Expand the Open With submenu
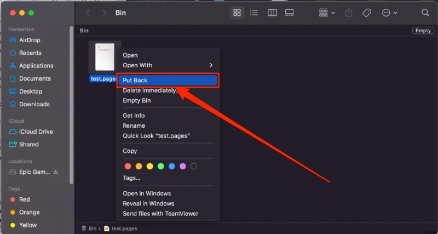438x234 pixels. click(168, 65)
